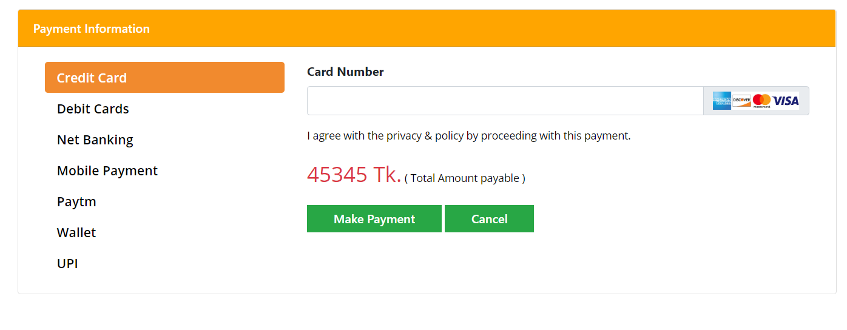Select the Credit Card payment tab

tap(164, 78)
